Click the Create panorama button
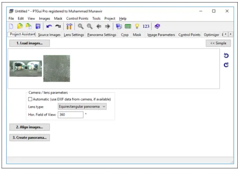 30,138
